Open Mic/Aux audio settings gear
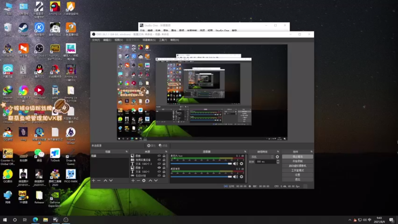 [x=241, y=164]
